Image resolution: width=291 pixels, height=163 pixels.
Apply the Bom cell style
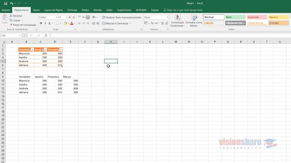236,17
